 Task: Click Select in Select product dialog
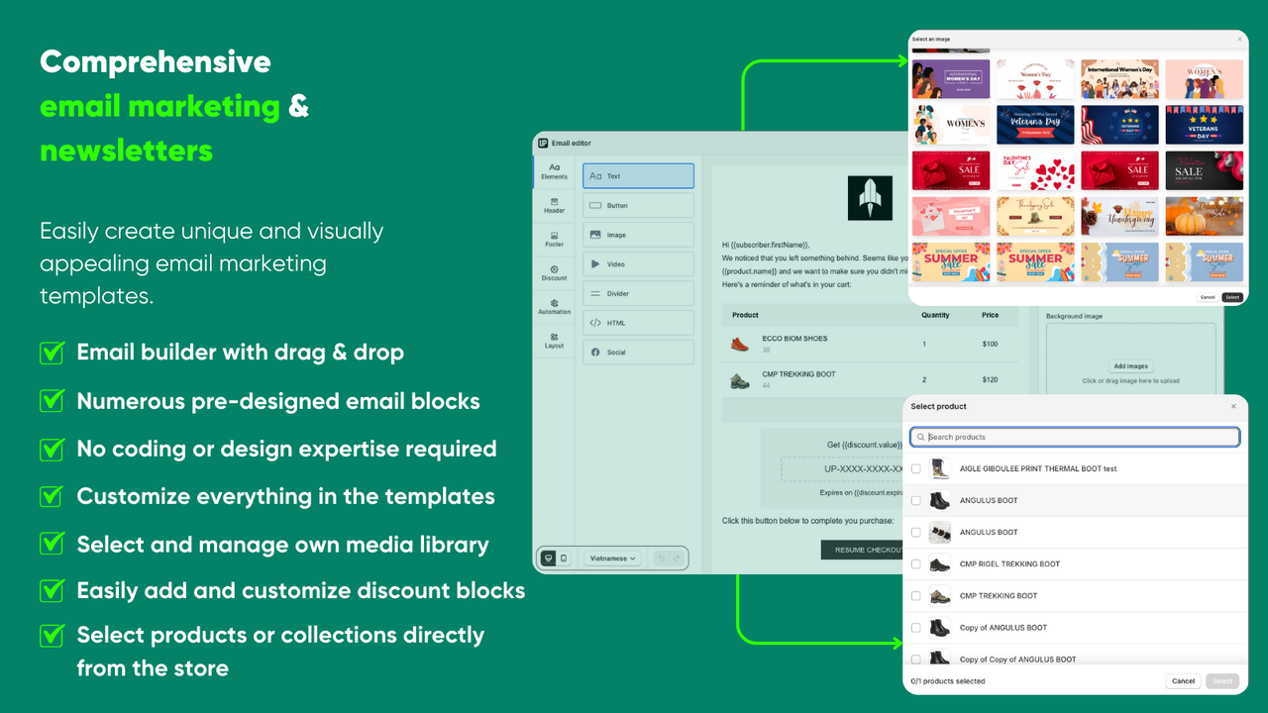pyautogui.click(x=1222, y=681)
